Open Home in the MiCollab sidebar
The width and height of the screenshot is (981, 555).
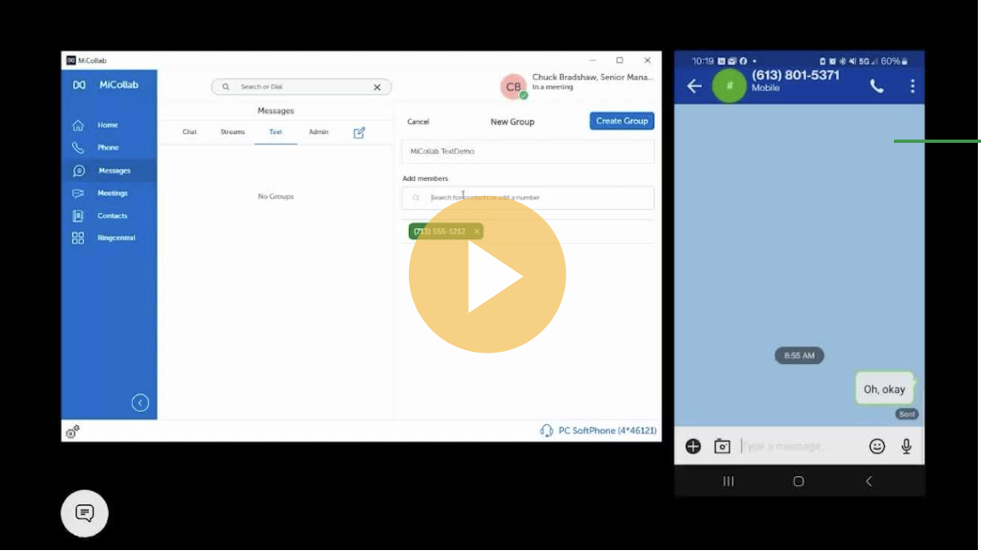point(107,125)
